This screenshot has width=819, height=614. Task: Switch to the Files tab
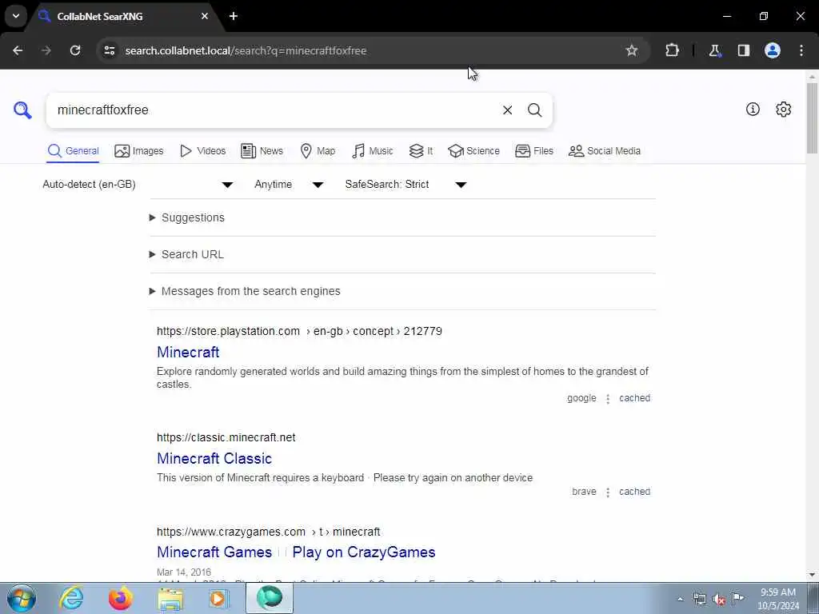tap(533, 151)
